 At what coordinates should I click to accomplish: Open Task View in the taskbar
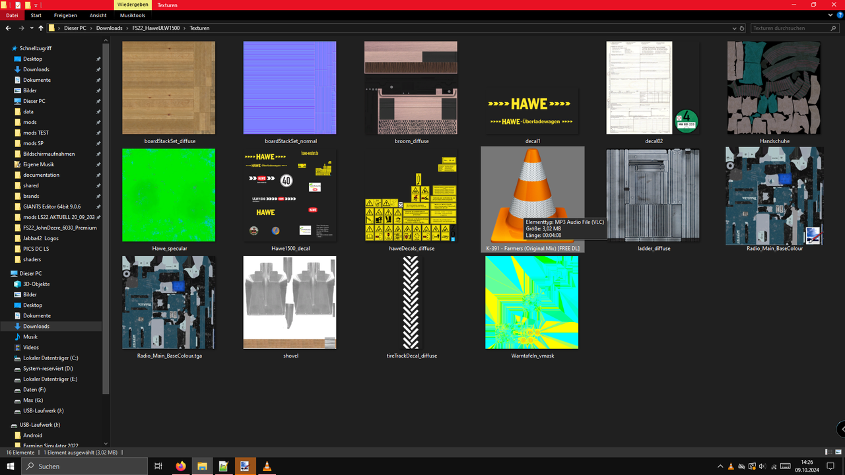point(158,466)
